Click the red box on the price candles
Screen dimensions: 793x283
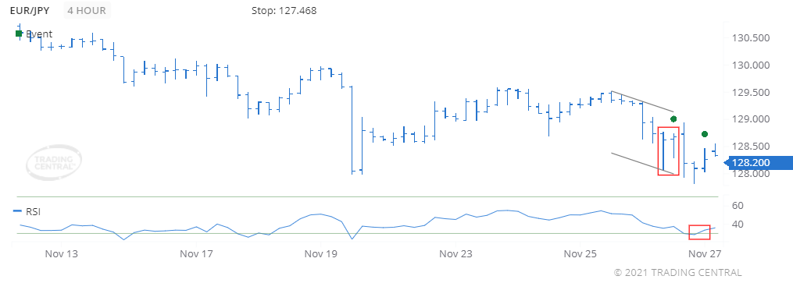coord(668,150)
